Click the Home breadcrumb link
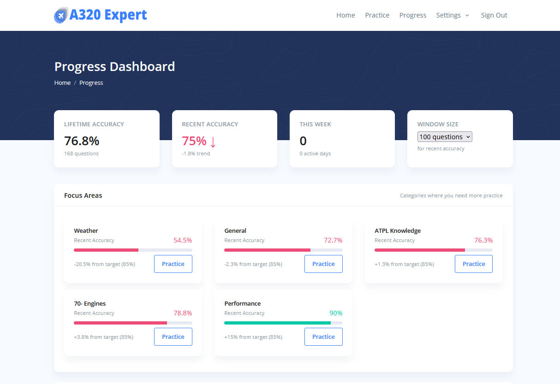 click(62, 83)
